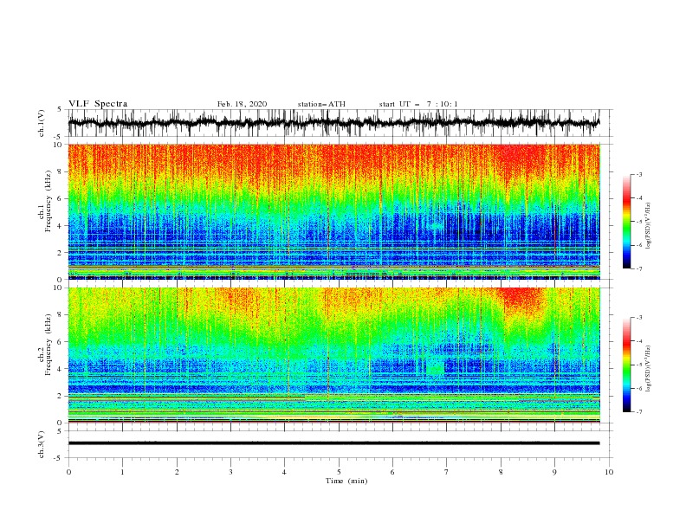This screenshot has width=686, height=530.
Task: Click the "-7" tick on upper color bar
Action: pos(639,268)
